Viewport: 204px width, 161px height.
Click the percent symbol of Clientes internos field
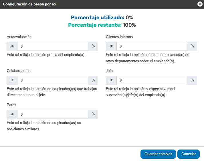[192, 46]
